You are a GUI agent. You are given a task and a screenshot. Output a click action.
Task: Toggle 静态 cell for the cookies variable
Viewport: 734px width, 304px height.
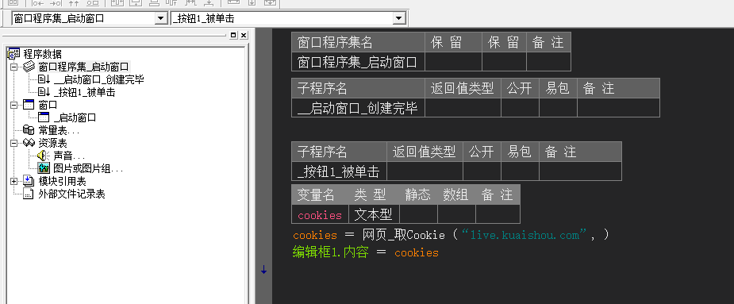418,214
